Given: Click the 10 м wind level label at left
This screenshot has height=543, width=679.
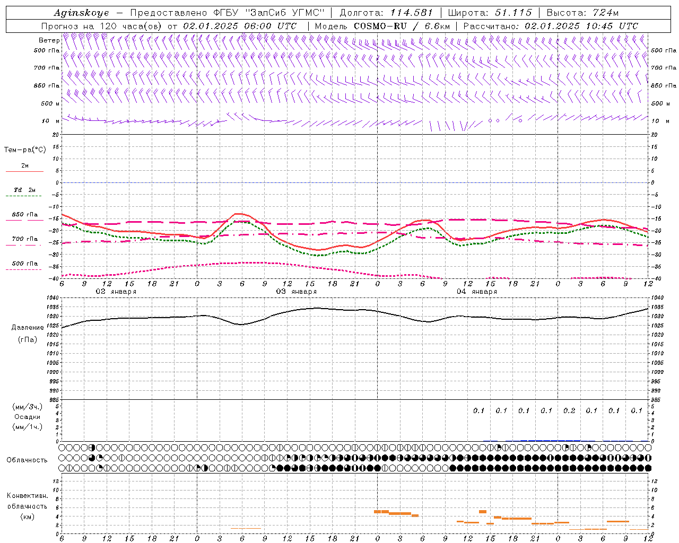Looking at the screenshot, I should 51,121.
